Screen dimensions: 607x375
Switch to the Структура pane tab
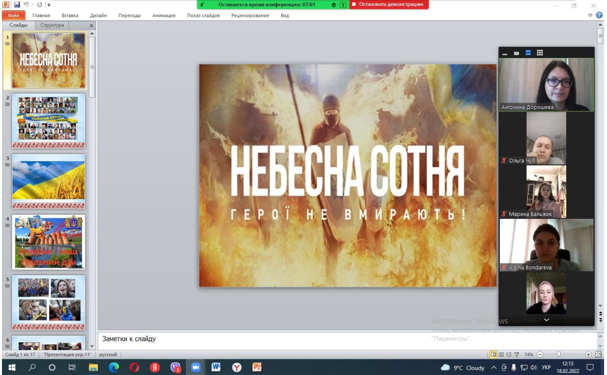[x=52, y=25]
